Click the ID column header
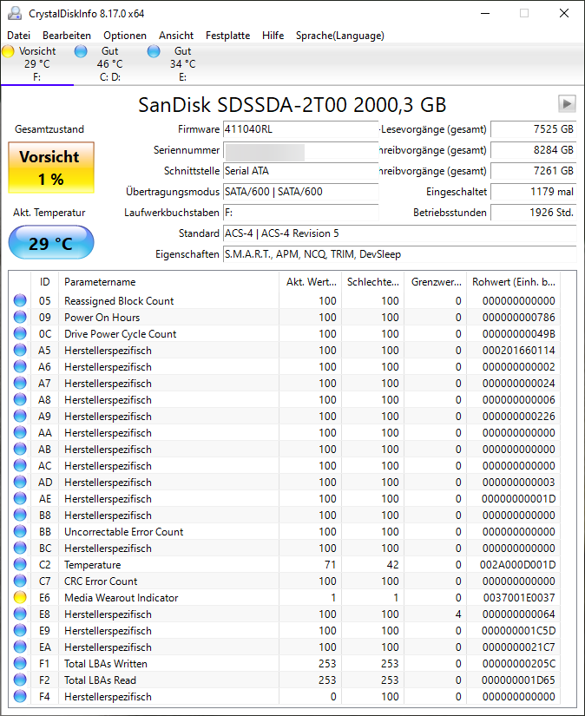 (x=44, y=282)
